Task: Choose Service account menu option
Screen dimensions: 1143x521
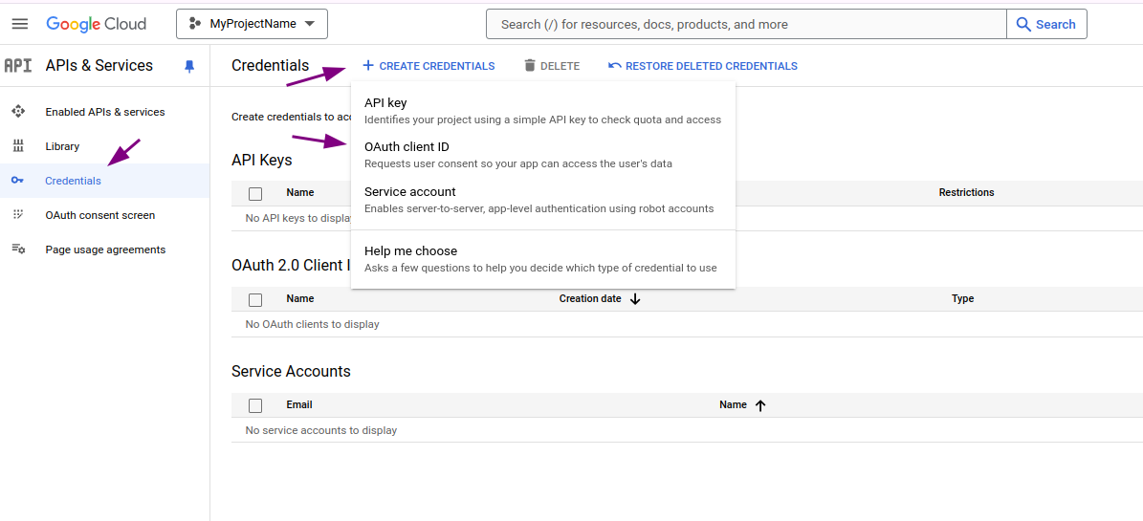Action: pos(543,200)
